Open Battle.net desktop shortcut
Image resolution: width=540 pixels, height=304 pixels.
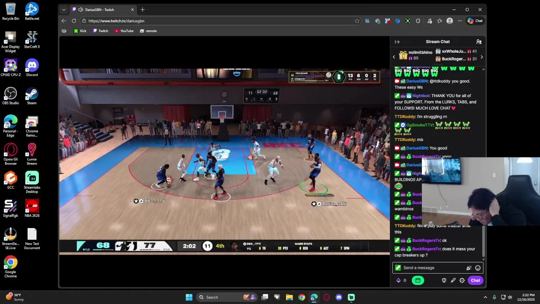click(x=32, y=11)
